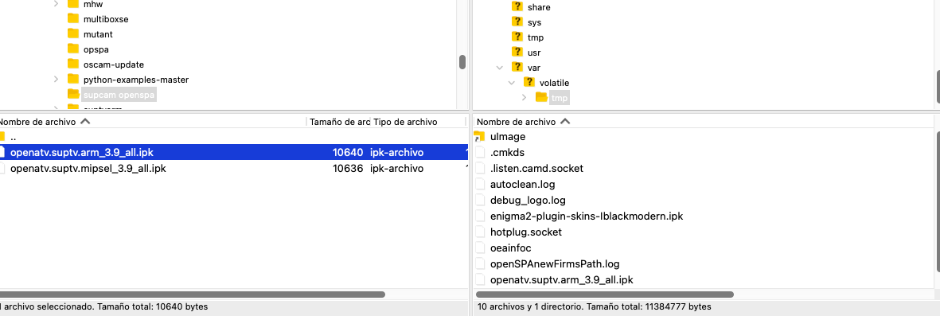
Task: Click the local file list horizontal scrollbar
Action: click(192, 295)
